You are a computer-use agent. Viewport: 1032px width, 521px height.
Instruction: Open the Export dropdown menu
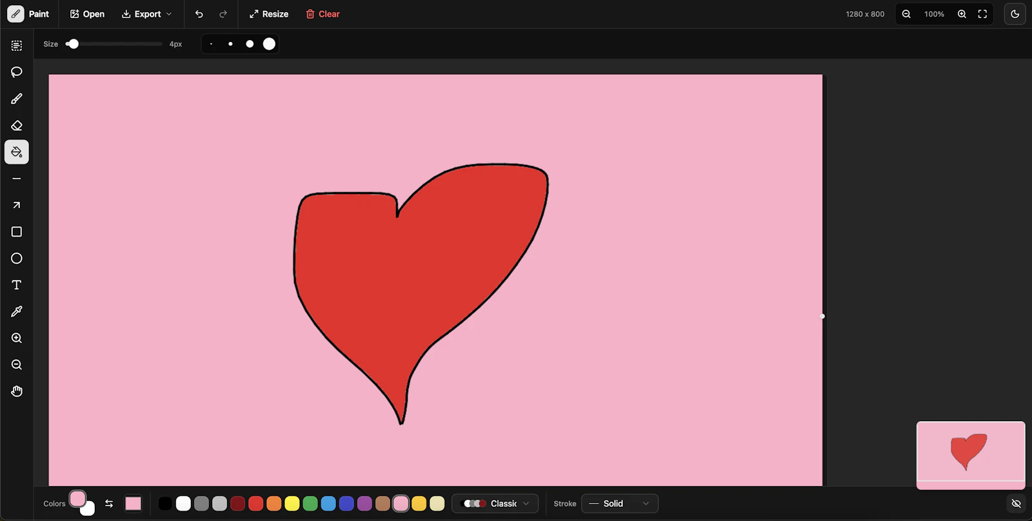tap(147, 14)
